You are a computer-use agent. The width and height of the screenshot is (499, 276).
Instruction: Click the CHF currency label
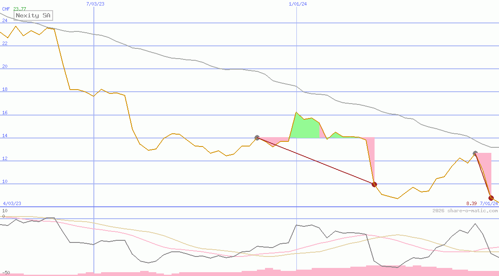pyautogui.click(x=6, y=8)
